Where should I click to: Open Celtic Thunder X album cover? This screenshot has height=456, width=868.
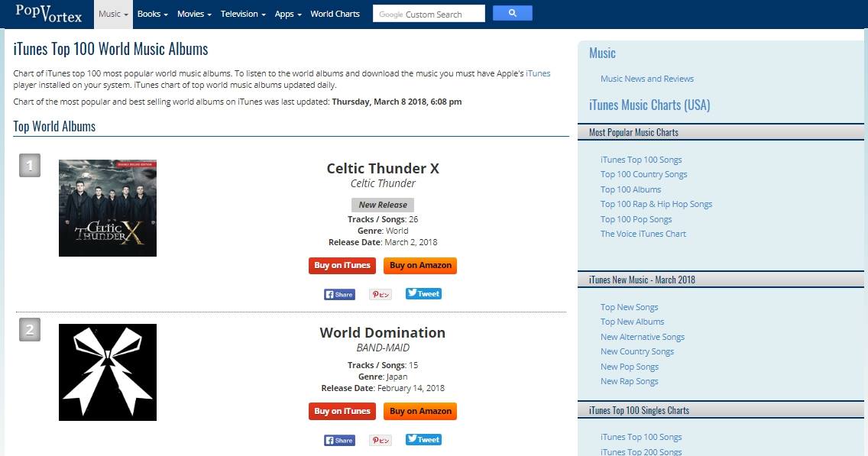(108, 208)
